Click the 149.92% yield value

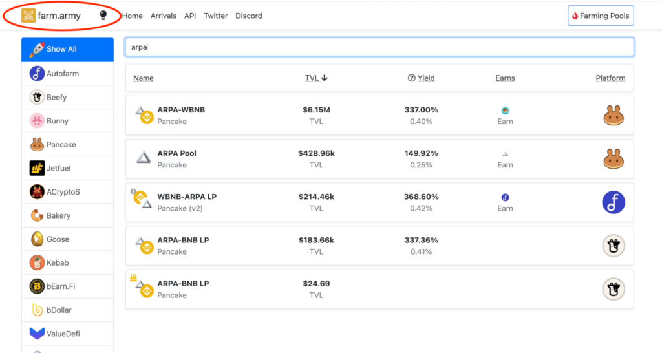point(422,153)
